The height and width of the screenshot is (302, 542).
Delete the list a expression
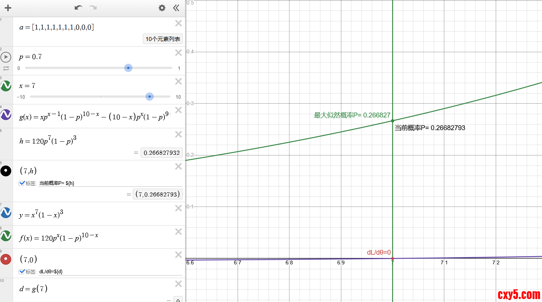(179, 23)
